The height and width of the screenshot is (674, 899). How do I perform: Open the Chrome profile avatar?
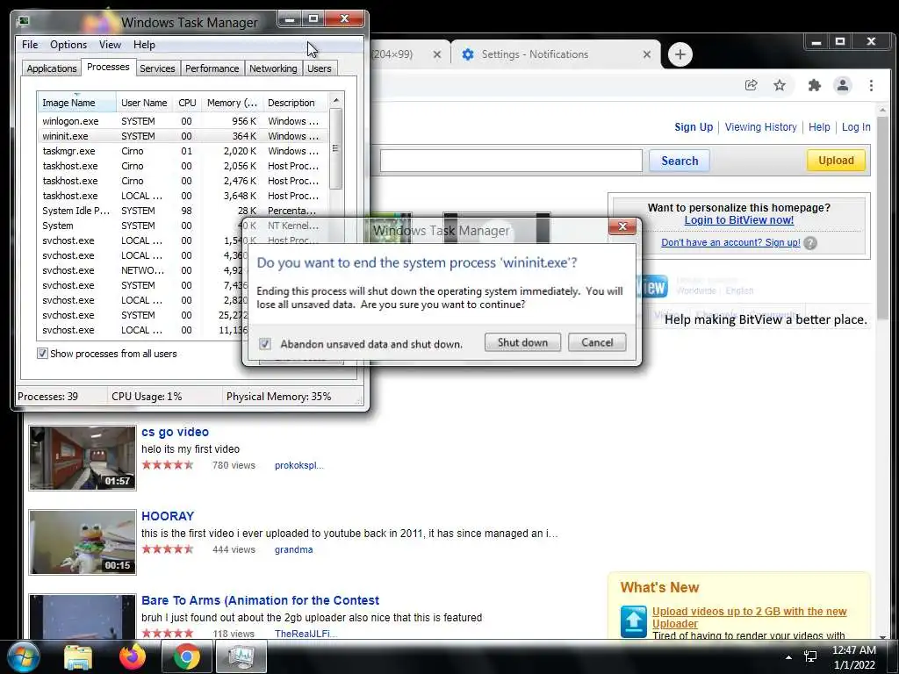coord(842,85)
